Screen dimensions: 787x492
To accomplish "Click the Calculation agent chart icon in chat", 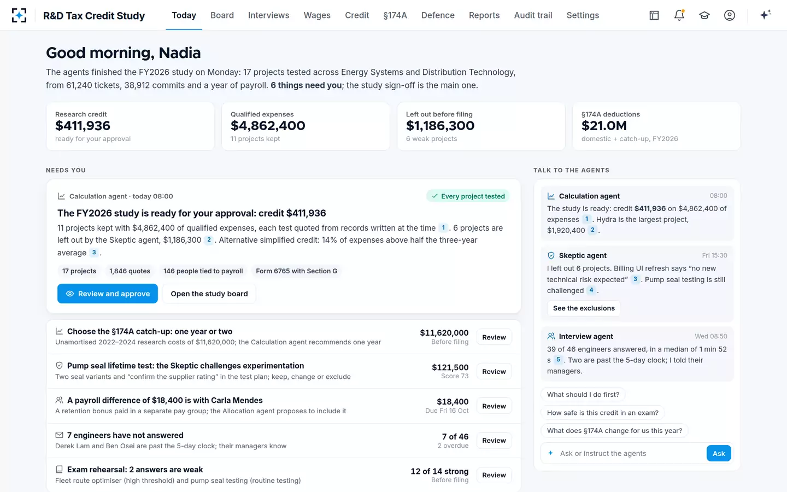I will pos(551,196).
